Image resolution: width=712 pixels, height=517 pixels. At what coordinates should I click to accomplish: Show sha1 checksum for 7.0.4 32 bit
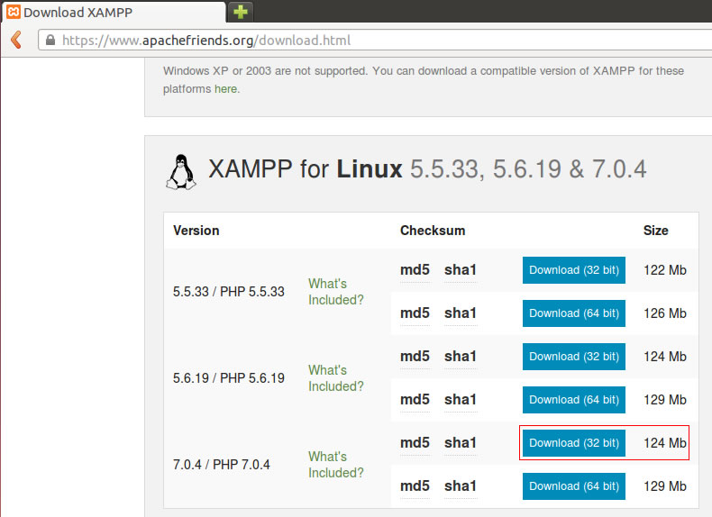461,443
